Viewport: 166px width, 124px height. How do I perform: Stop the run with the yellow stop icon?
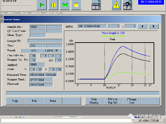pyautogui.click(x=76, y=5)
